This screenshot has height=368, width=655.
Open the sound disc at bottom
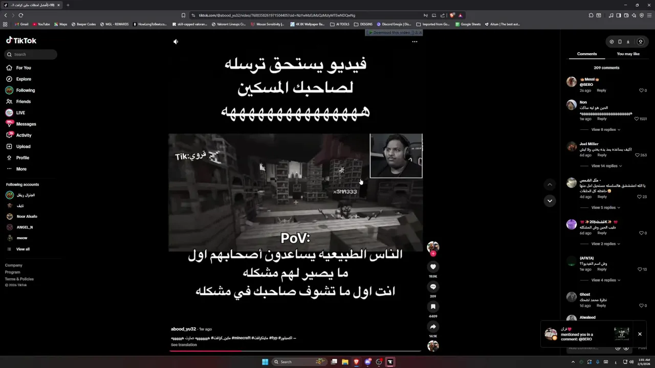pos(433,346)
